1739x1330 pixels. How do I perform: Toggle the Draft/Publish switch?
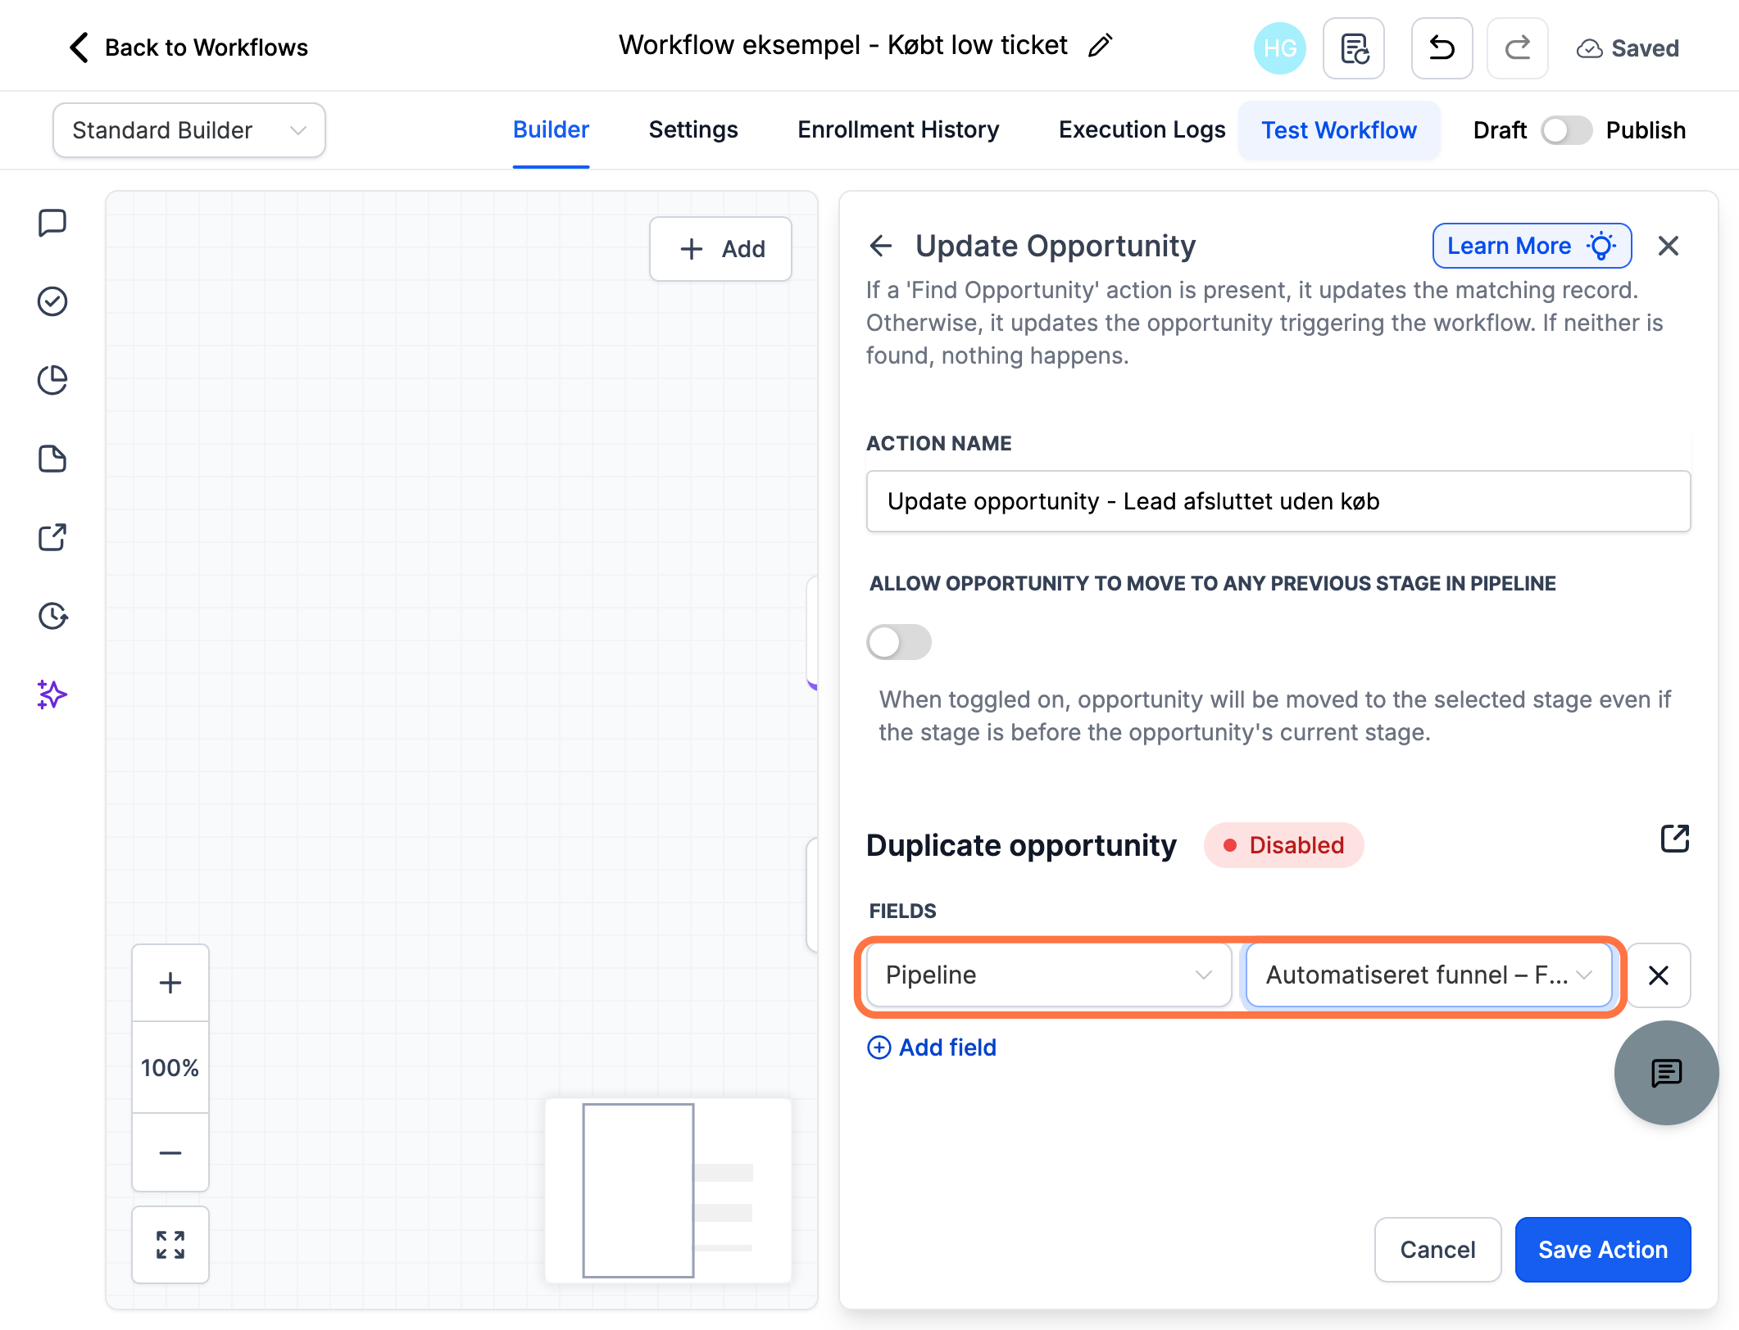point(1566,130)
